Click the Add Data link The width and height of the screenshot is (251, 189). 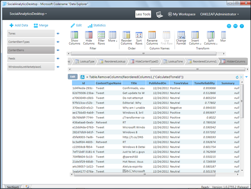click(18, 25)
